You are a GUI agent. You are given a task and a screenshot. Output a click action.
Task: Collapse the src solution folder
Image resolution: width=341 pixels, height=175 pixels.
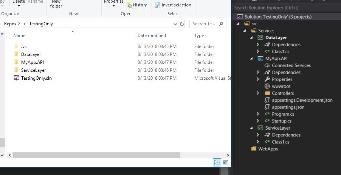click(238, 24)
